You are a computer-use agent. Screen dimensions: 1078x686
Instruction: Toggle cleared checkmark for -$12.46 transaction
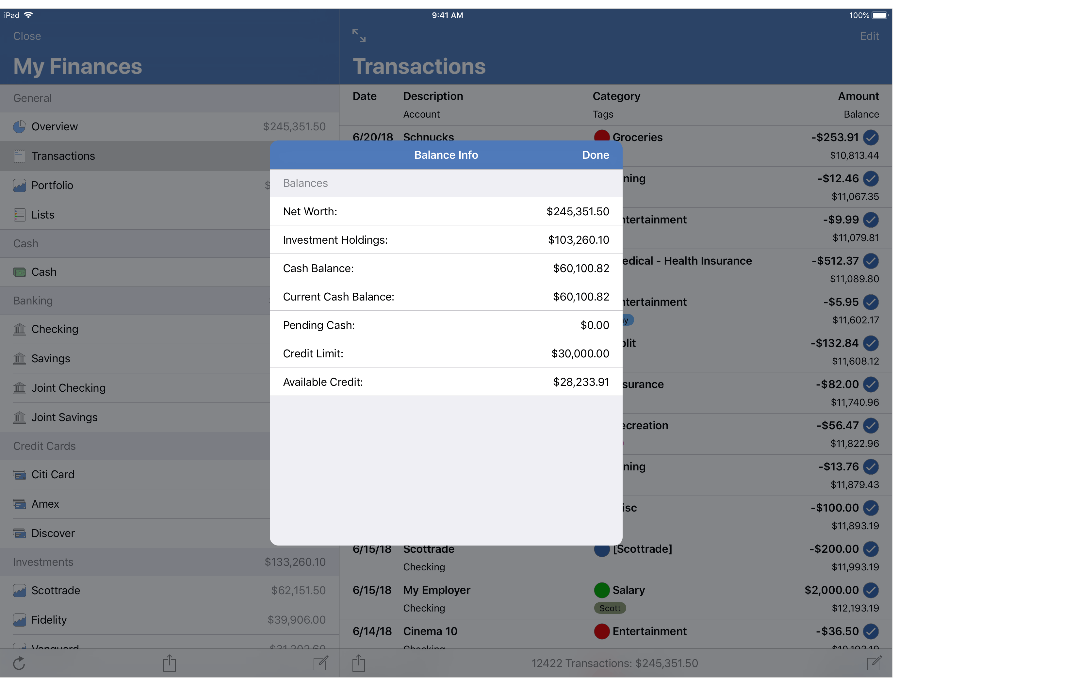click(871, 179)
